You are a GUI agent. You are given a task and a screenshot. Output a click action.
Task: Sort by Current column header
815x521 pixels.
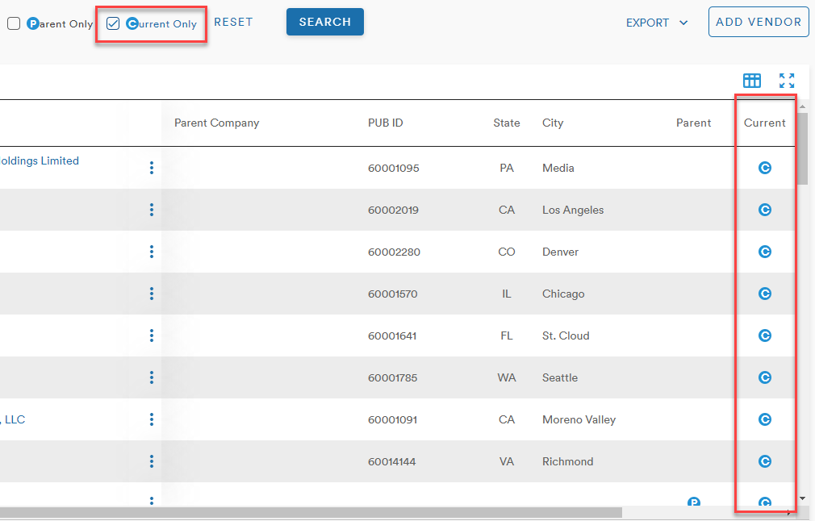tap(765, 123)
